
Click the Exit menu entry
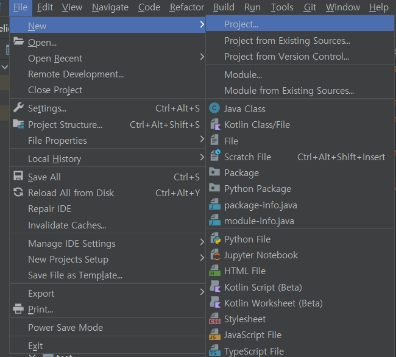coord(35,346)
